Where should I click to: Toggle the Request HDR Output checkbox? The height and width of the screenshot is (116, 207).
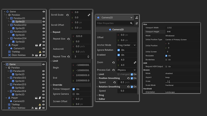(166, 67)
